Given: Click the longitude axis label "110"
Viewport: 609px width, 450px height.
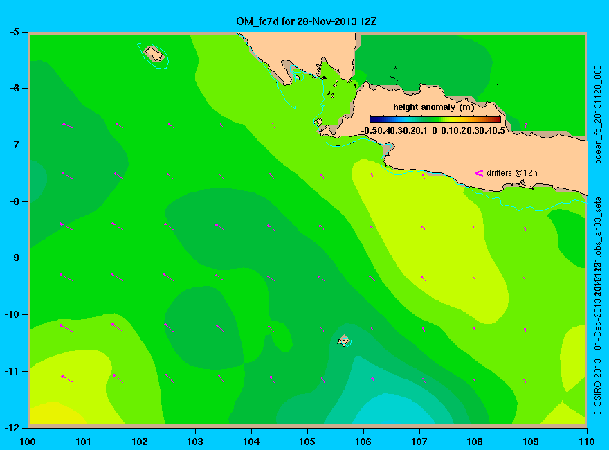Looking at the screenshot, I should 587,442.
